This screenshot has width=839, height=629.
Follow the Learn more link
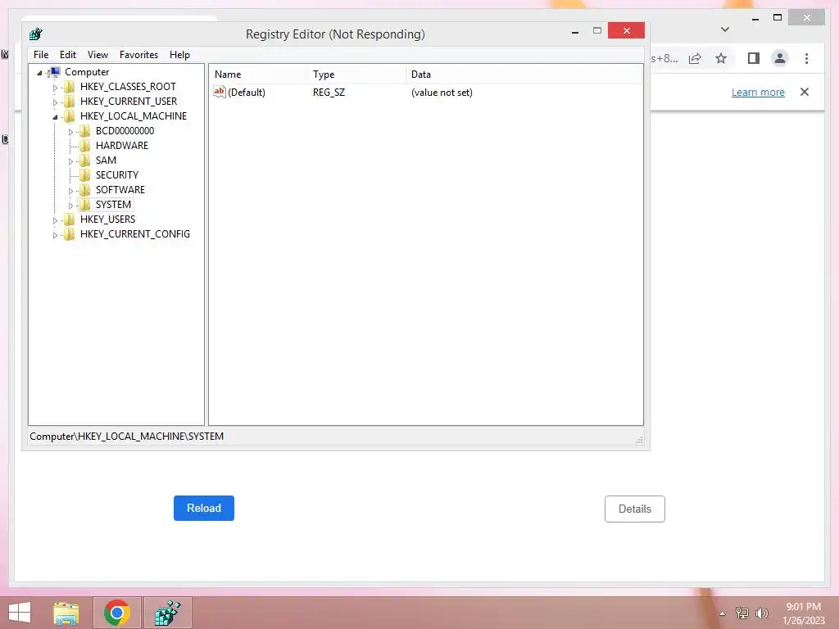[758, 92]
